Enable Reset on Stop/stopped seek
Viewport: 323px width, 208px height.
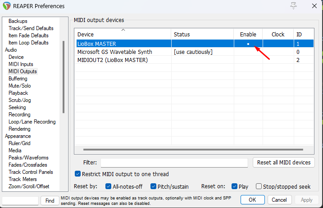[x=259, y=186]
